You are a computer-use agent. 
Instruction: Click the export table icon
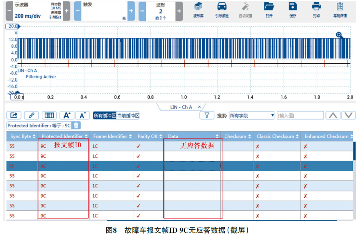coord(14,116)
